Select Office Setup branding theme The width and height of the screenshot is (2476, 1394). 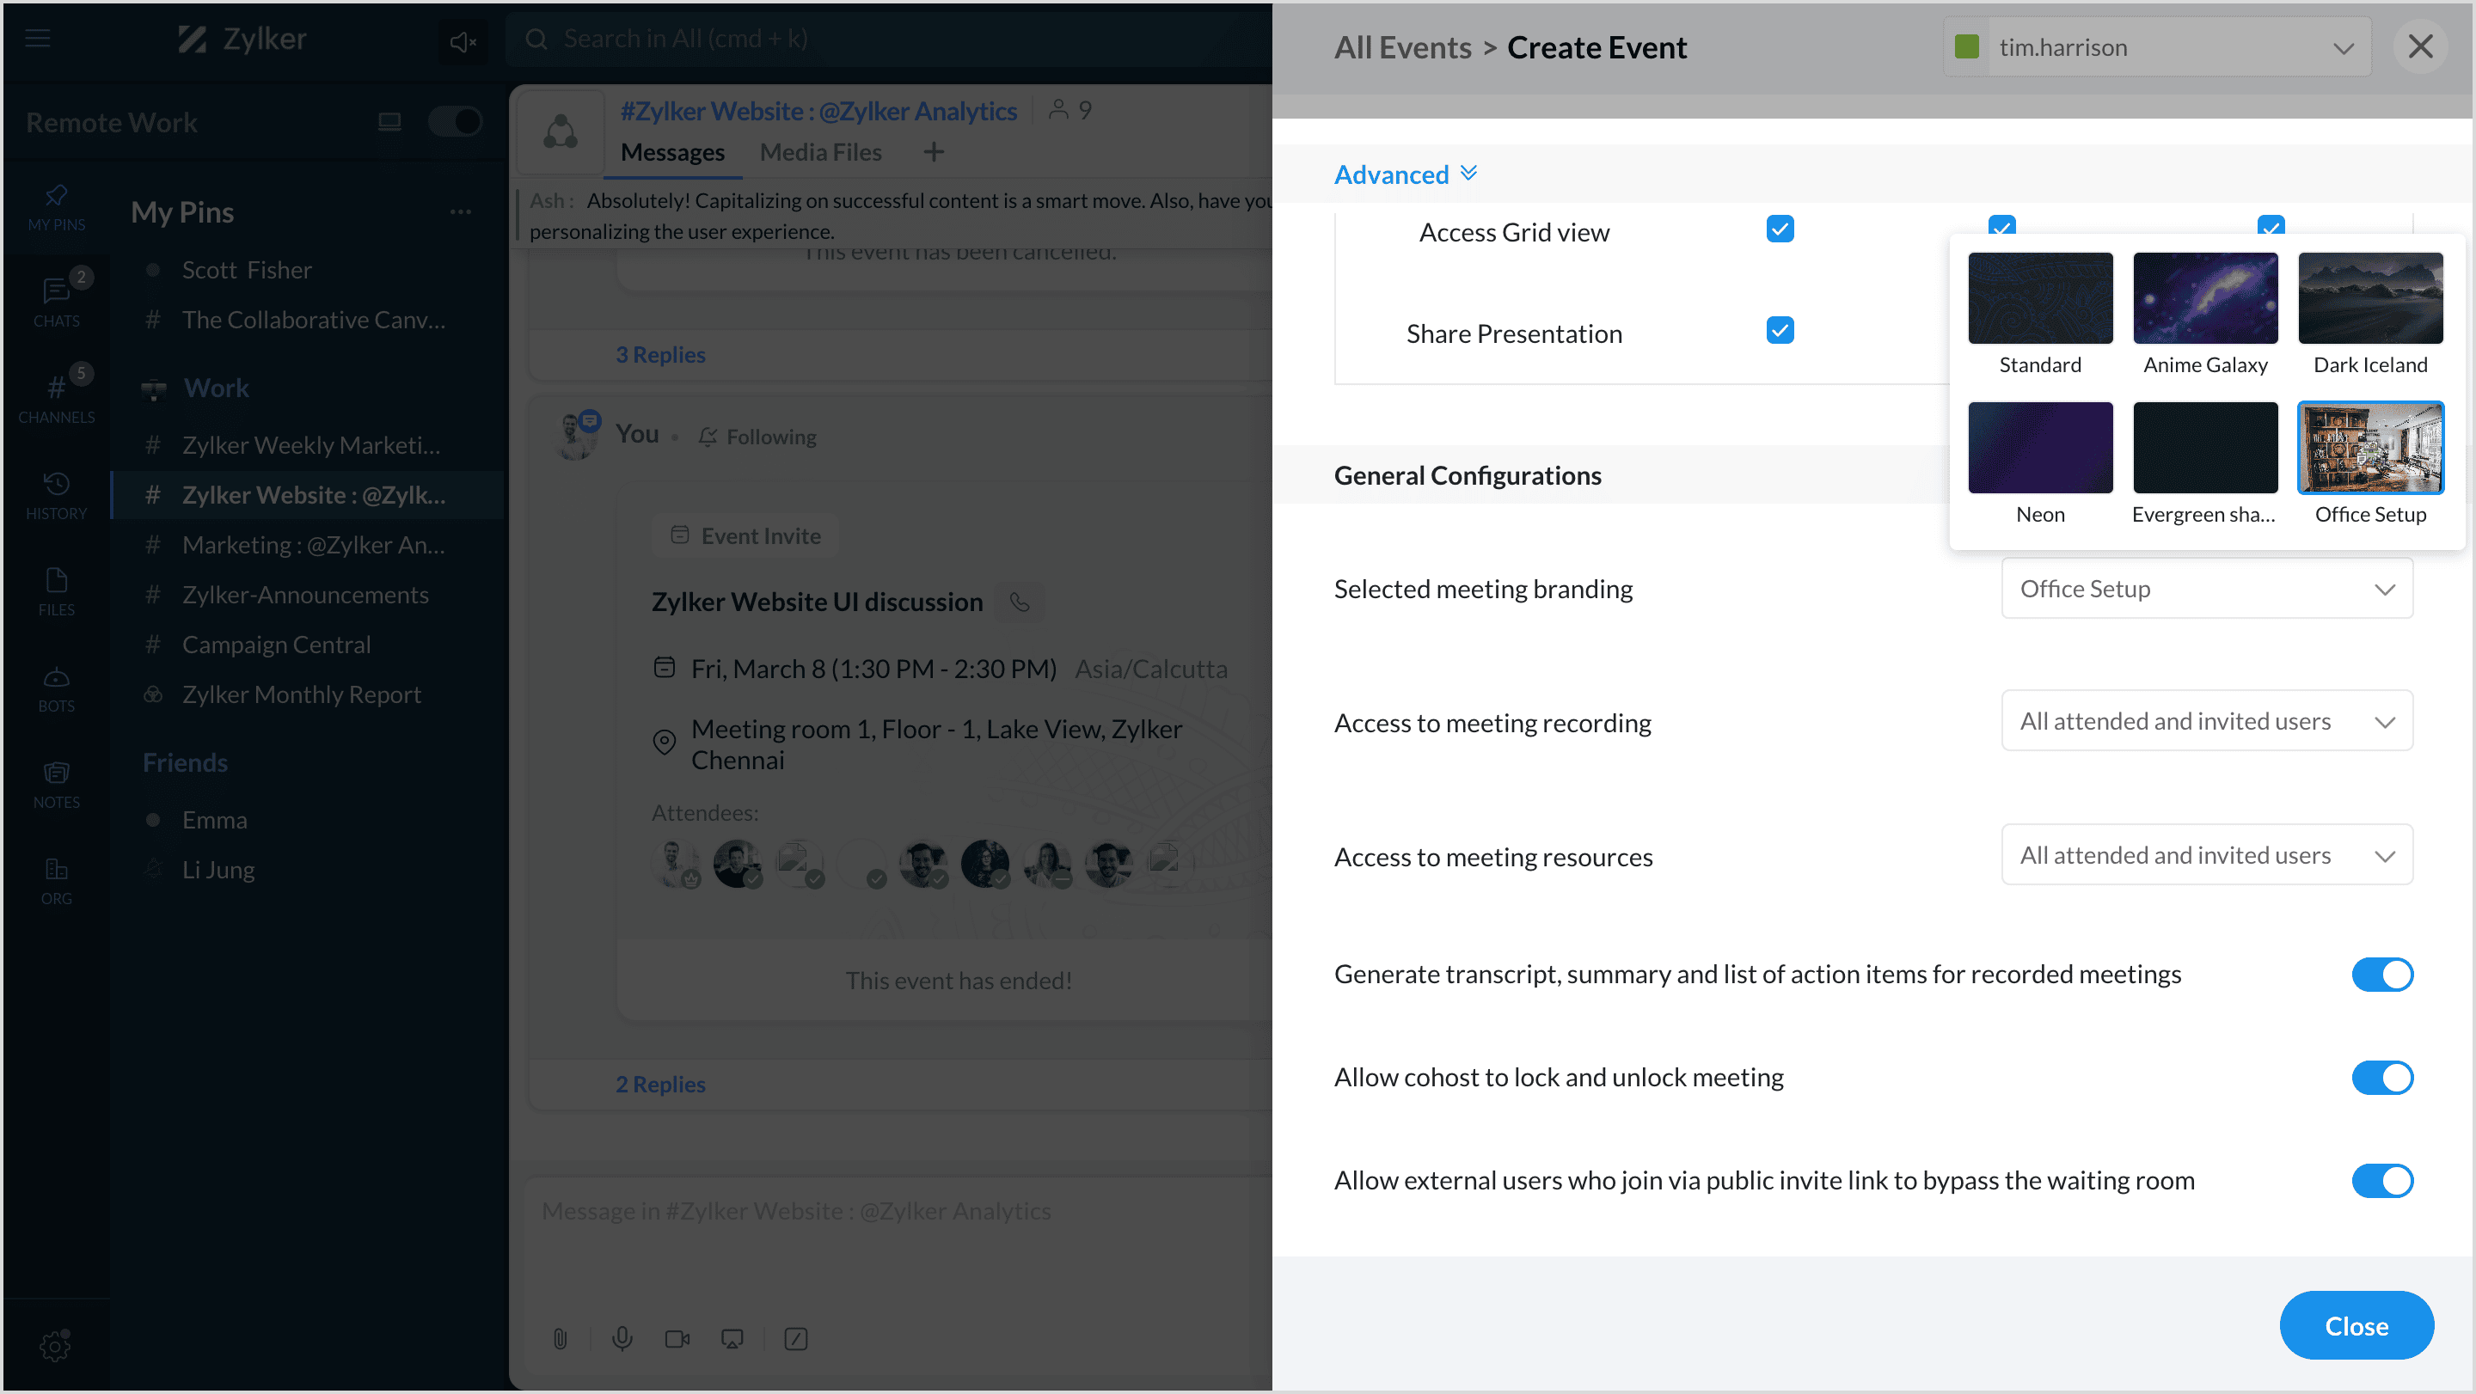coord(2370,464)
